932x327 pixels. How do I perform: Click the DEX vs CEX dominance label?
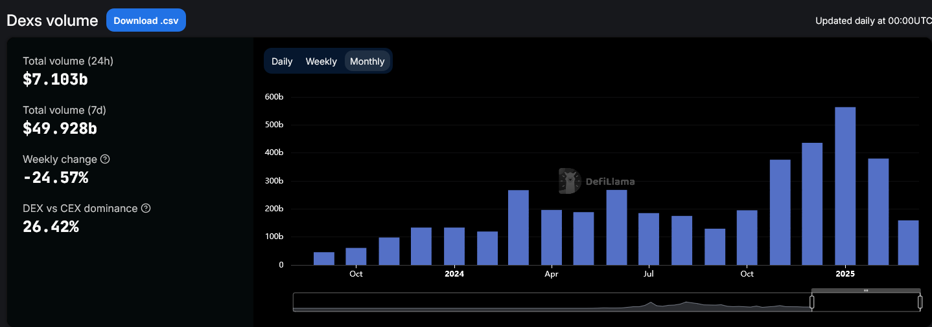[80, 208]
